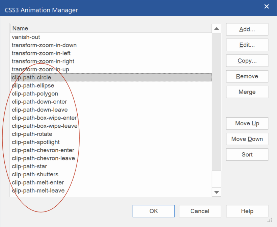
Task: Cancel the dialog
Action: [x=200, y=211]
